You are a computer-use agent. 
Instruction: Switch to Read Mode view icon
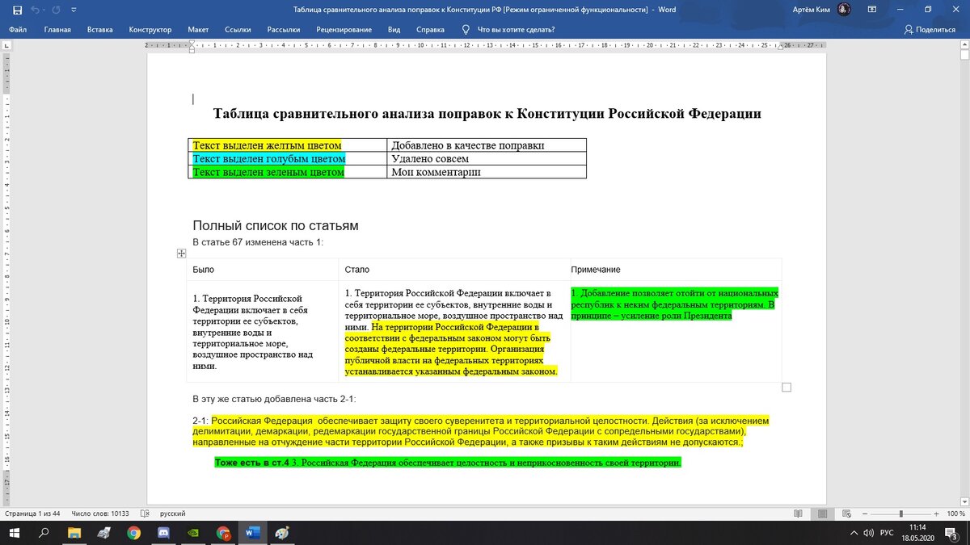[798, 514]
